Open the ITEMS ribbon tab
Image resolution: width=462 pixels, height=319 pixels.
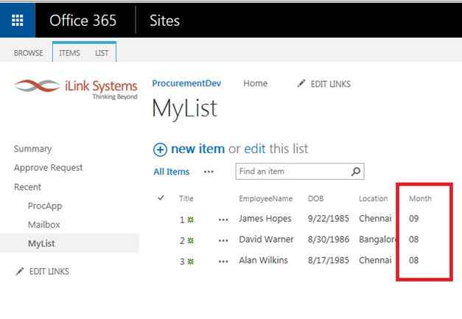(70, 53)
